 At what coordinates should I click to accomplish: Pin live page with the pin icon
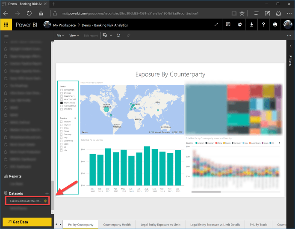click(128, 36)
